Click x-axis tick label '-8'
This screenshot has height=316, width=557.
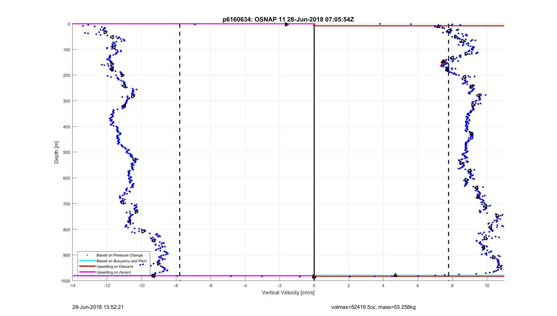click(x=176, y=286)
